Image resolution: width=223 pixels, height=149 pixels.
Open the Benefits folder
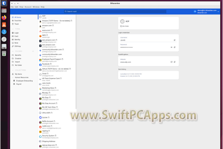16,55
